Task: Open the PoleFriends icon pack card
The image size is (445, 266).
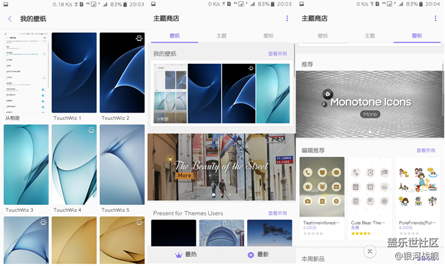Action: click(418, 198)
